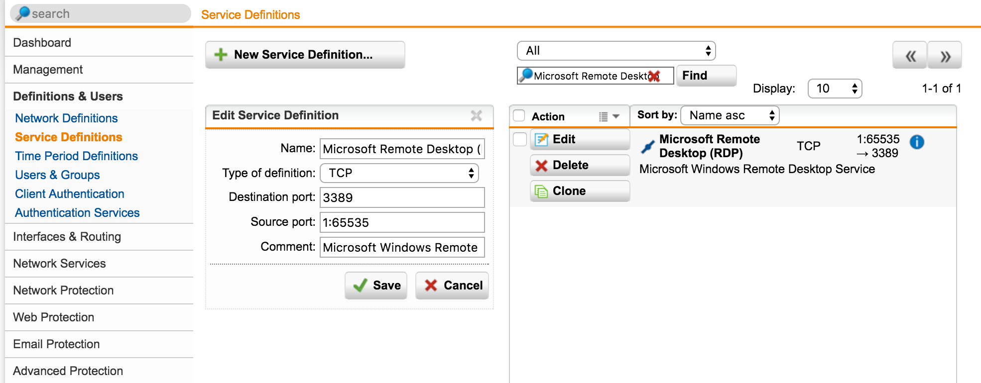Delete the Microsoft Remote Desktop service
Viewport: 981px width, 383px height.
pos(580,165)
